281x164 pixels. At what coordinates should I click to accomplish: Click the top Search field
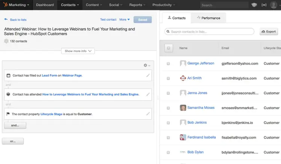(x=224, y=5)
